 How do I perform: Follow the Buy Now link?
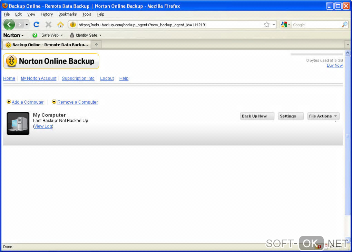point(335,65)
